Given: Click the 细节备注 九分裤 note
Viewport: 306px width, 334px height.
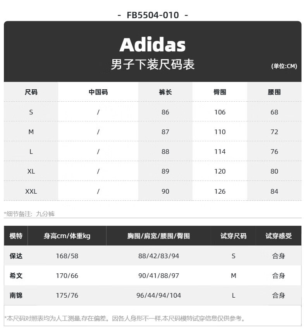Looking at the screenshot, I should [x=29, y=214].
